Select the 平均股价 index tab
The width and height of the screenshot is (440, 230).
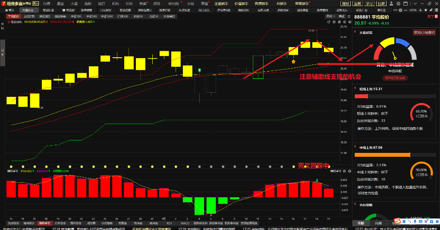click(13, 16)
